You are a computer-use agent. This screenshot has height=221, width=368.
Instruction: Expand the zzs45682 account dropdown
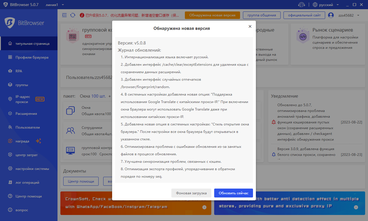click(349, 15)
